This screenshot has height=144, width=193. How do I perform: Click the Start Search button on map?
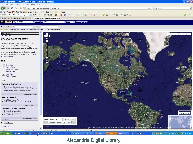coord(185,113)
